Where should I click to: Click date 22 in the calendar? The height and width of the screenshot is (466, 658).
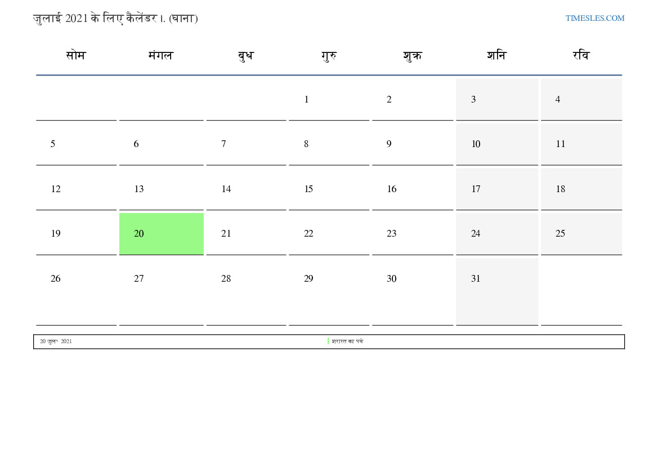pos(329,234)
